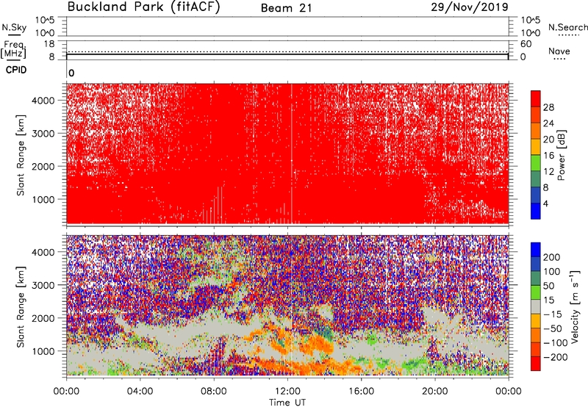The height and width of the screenshot is (407, 588).
Task: Select the "100" velocity colorbar value
Action: (552, 271)
